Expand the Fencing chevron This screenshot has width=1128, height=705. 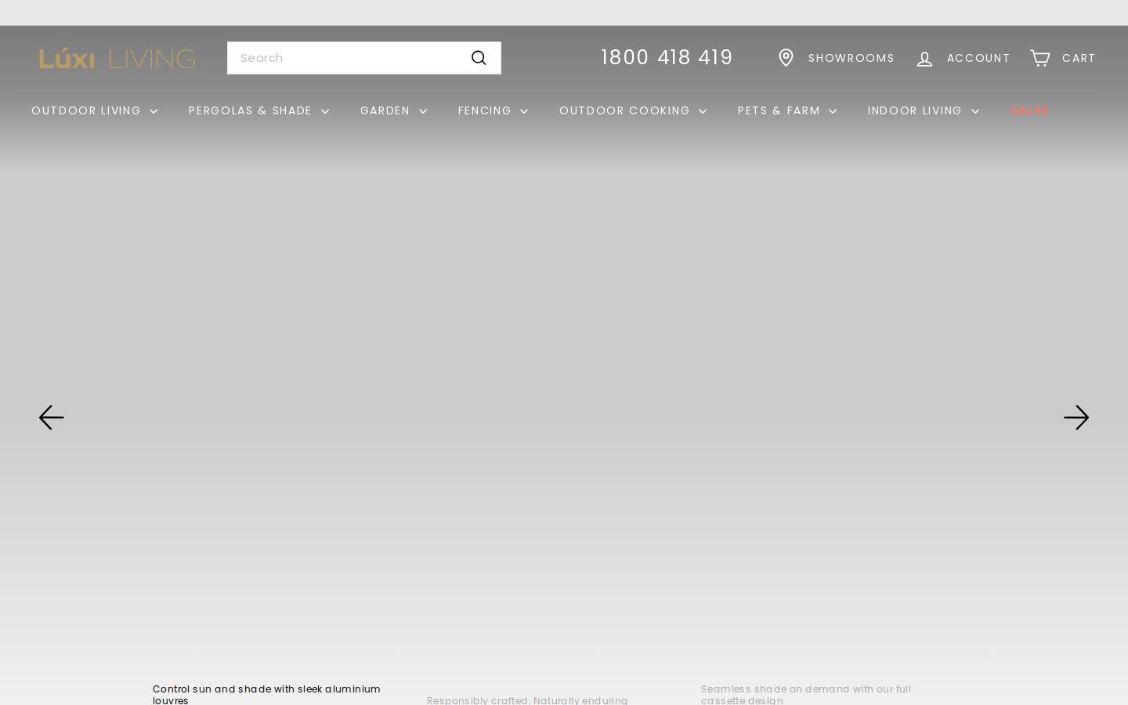(524, 111)
